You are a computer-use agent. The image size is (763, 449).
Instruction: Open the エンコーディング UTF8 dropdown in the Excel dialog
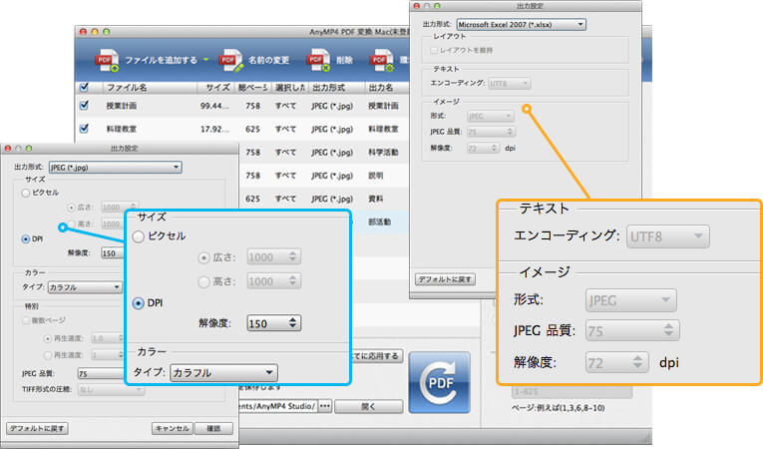click(509, 83)
